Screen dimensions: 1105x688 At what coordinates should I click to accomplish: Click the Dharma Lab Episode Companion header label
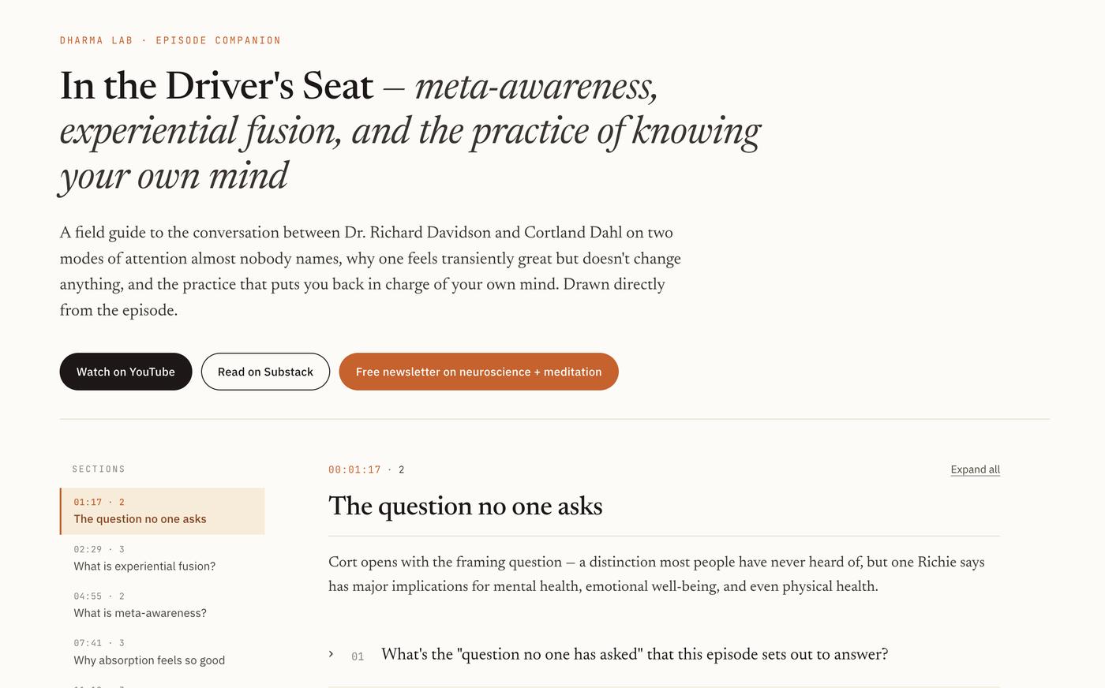(170, 40)
